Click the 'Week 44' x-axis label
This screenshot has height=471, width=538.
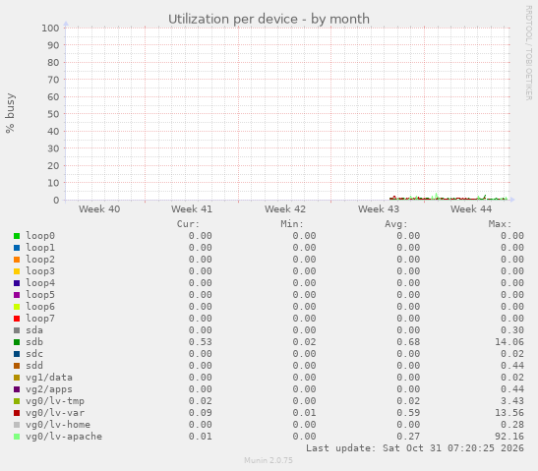point(471,209)
